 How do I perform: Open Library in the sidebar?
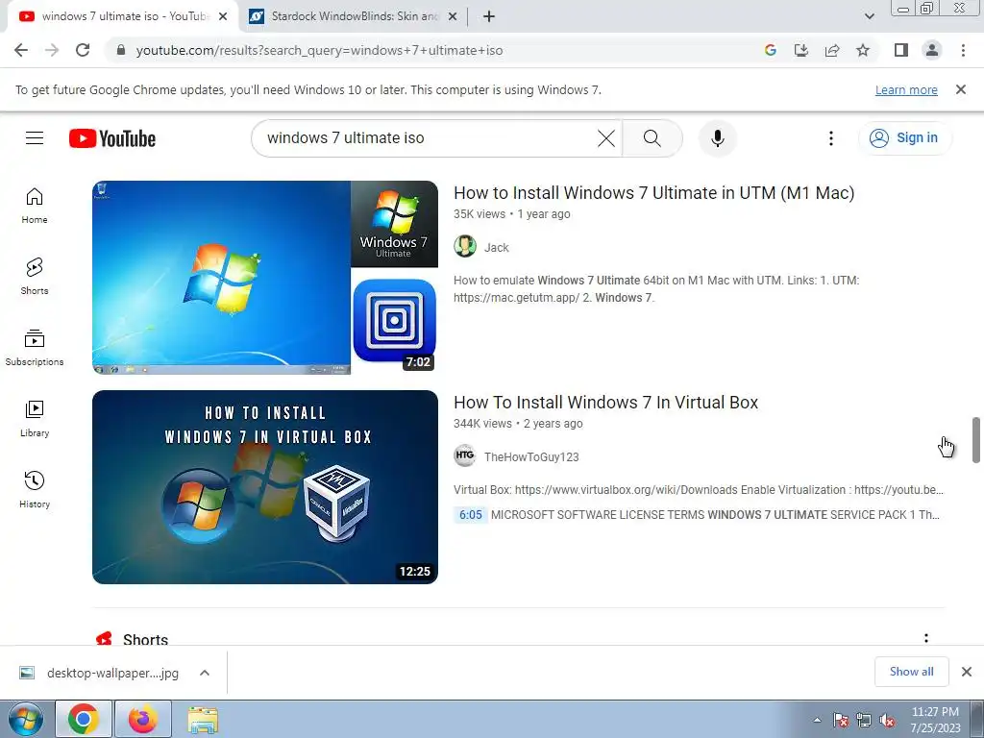(x=35, y=419)
